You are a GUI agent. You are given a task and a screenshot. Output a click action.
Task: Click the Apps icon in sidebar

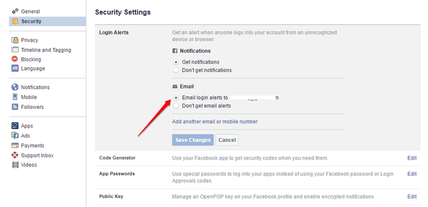15,126
